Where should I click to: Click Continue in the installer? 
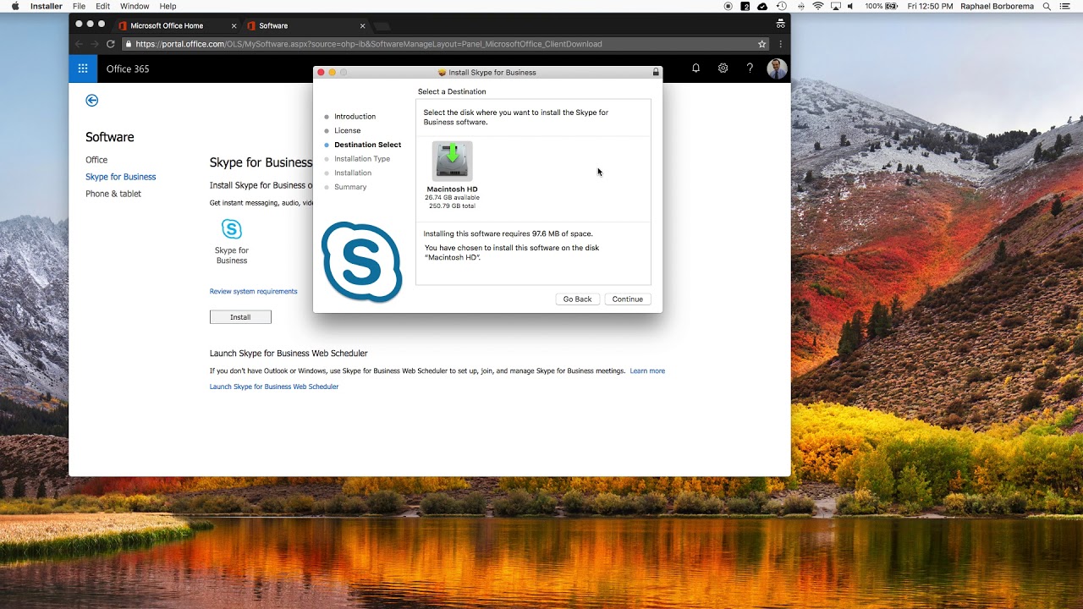click(628, 299)
